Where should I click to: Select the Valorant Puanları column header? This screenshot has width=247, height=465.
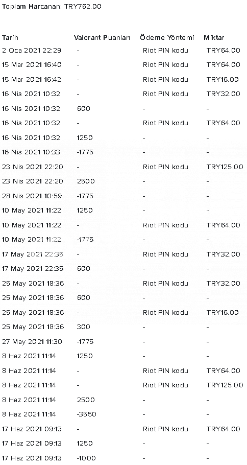point(102,38)
